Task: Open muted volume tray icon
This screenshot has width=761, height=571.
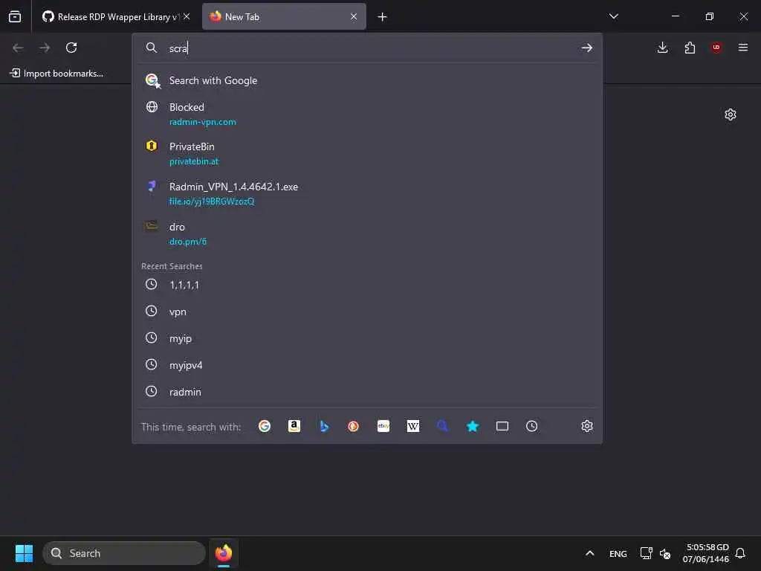Action: (x=665, y=553)
